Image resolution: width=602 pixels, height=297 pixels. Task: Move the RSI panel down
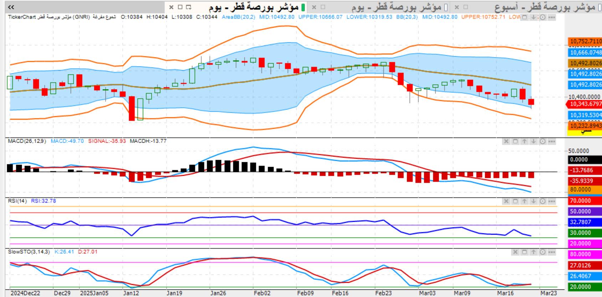533,201
